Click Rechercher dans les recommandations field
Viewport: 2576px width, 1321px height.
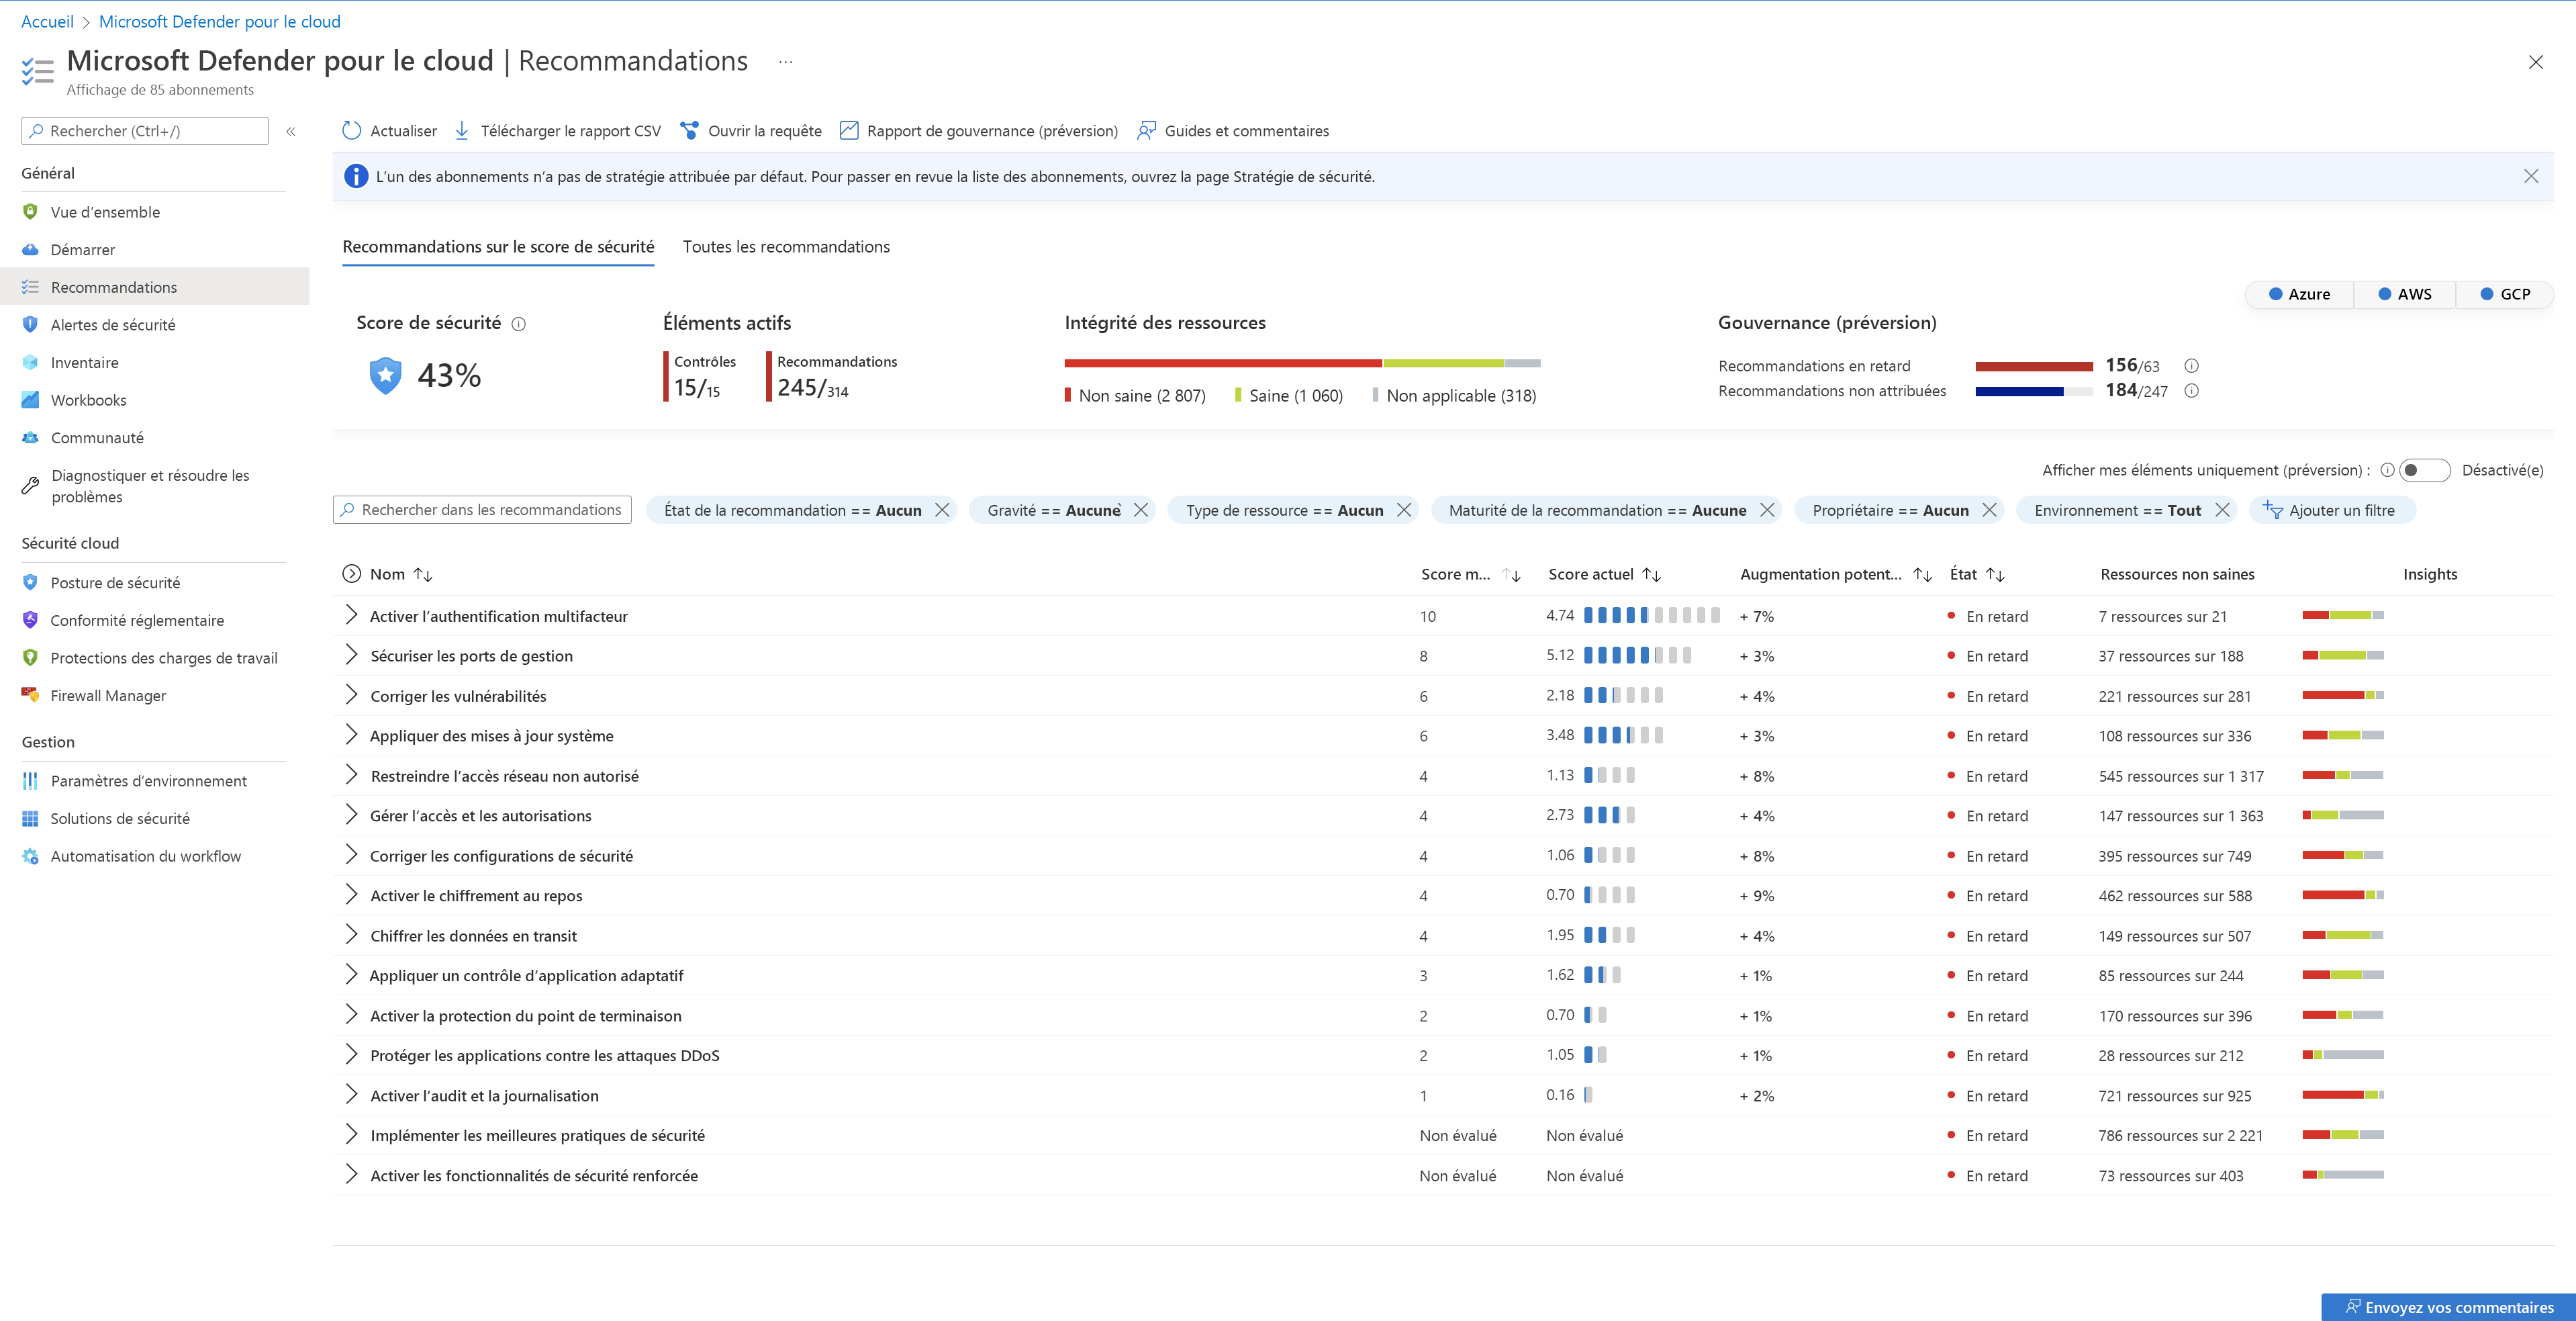[482, 510]
